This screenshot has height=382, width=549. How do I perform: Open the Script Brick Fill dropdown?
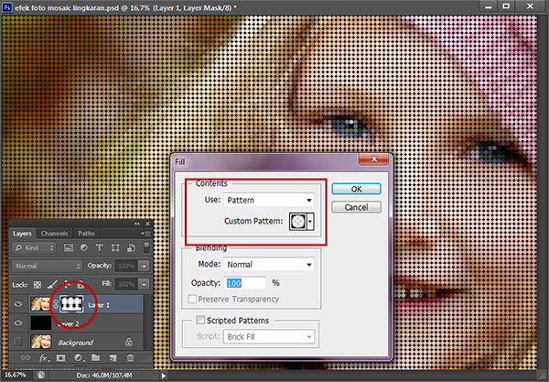[269, 337]
